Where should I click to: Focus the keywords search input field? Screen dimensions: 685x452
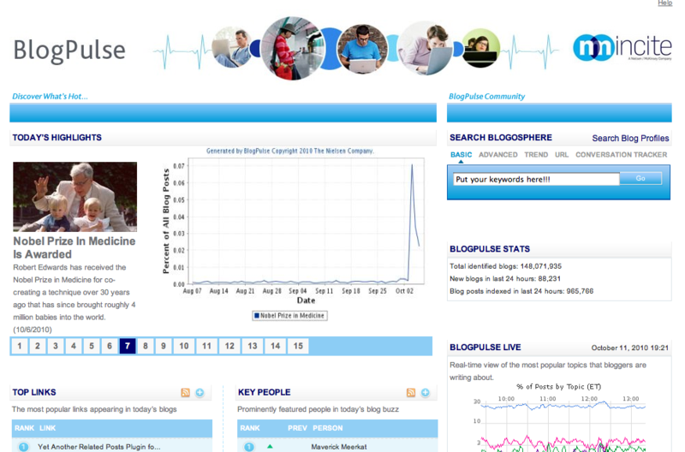[x=536, y=179]
